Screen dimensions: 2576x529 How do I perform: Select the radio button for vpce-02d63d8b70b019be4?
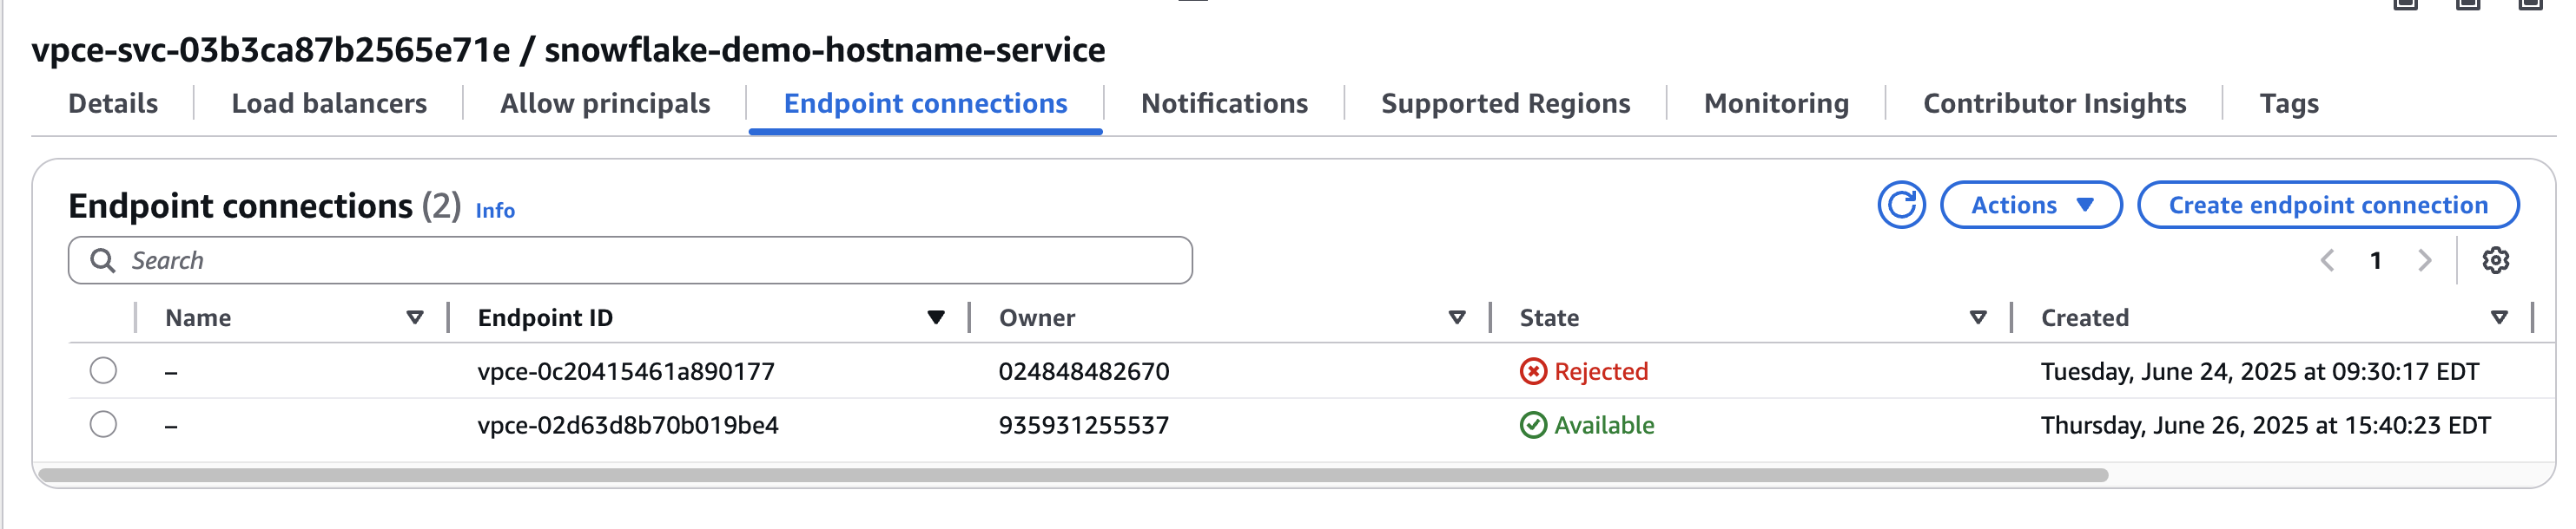(101, 426)
